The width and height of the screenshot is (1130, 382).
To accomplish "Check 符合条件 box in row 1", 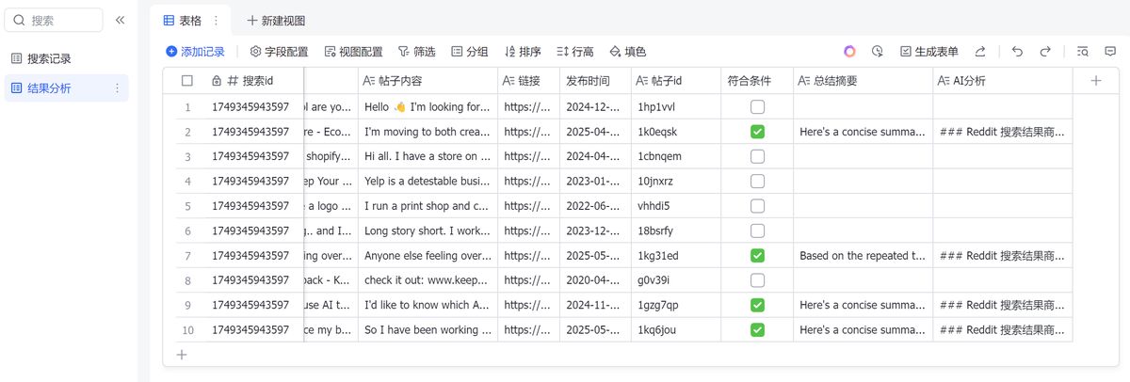I will 757,107.
